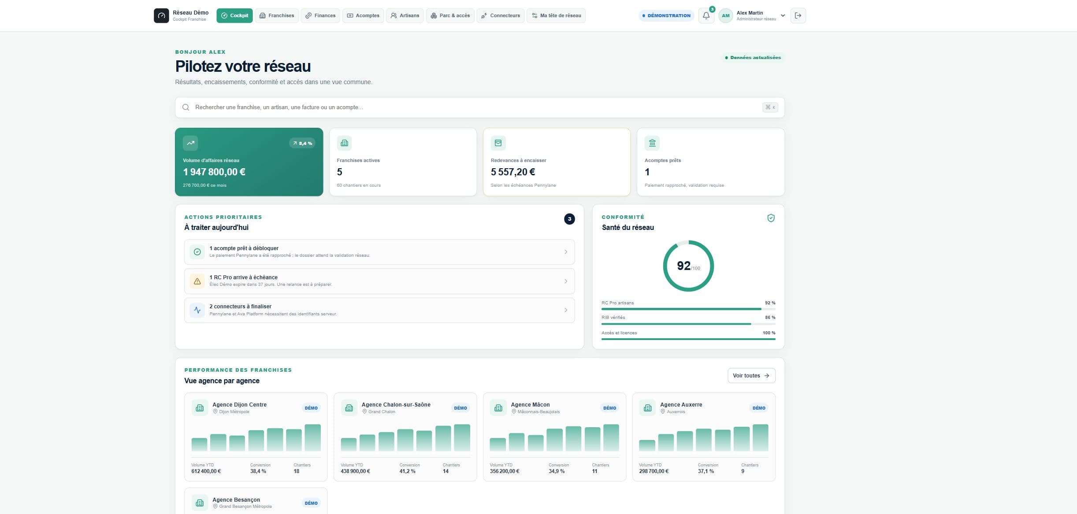Screen dimensions: 1077x514
Task: Click the DÉMO badge on Agence Dijon Centre
Action: tap(311, 408)
